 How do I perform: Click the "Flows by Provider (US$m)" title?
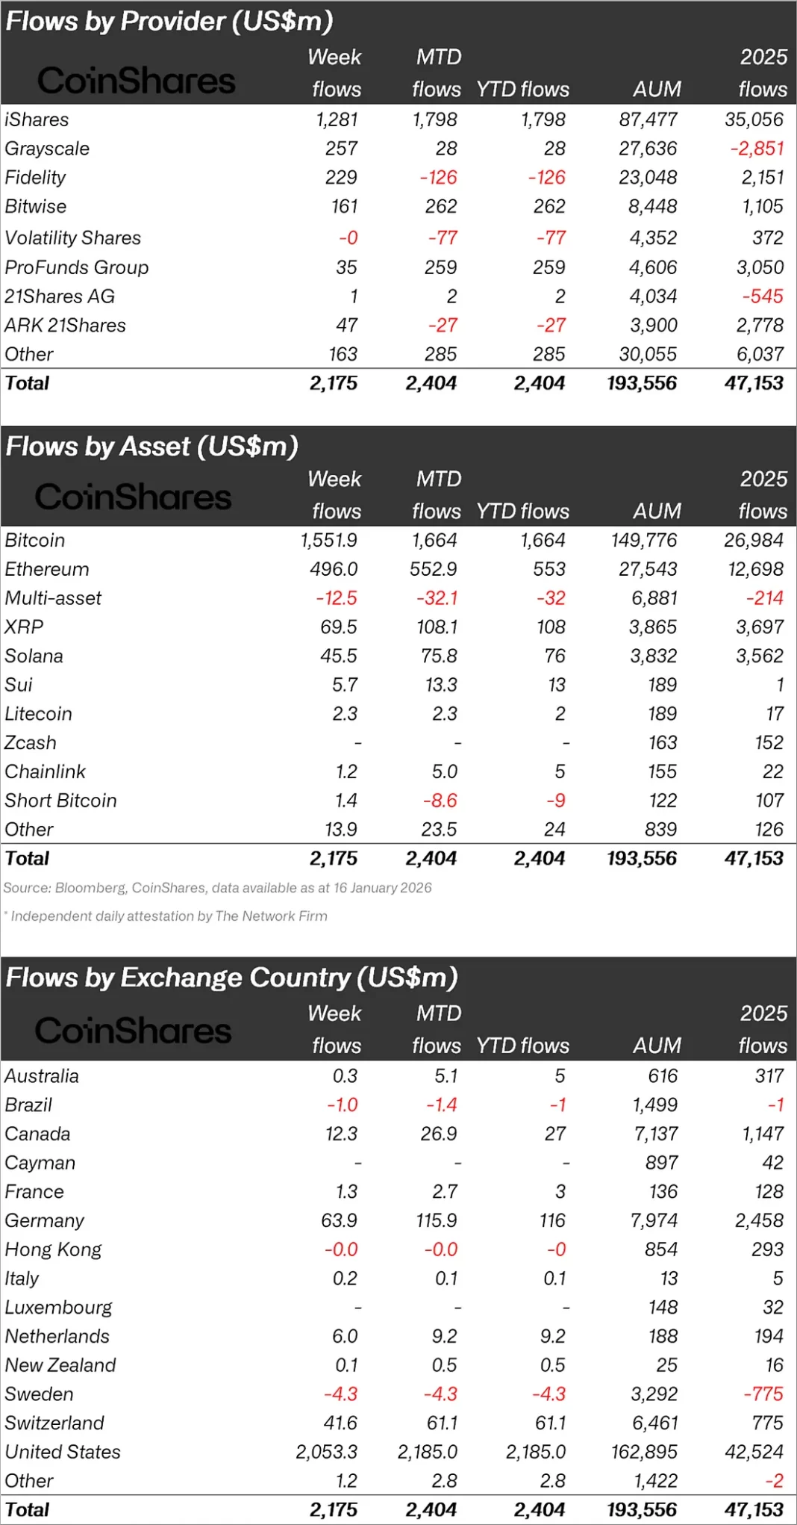click(169, 21)
